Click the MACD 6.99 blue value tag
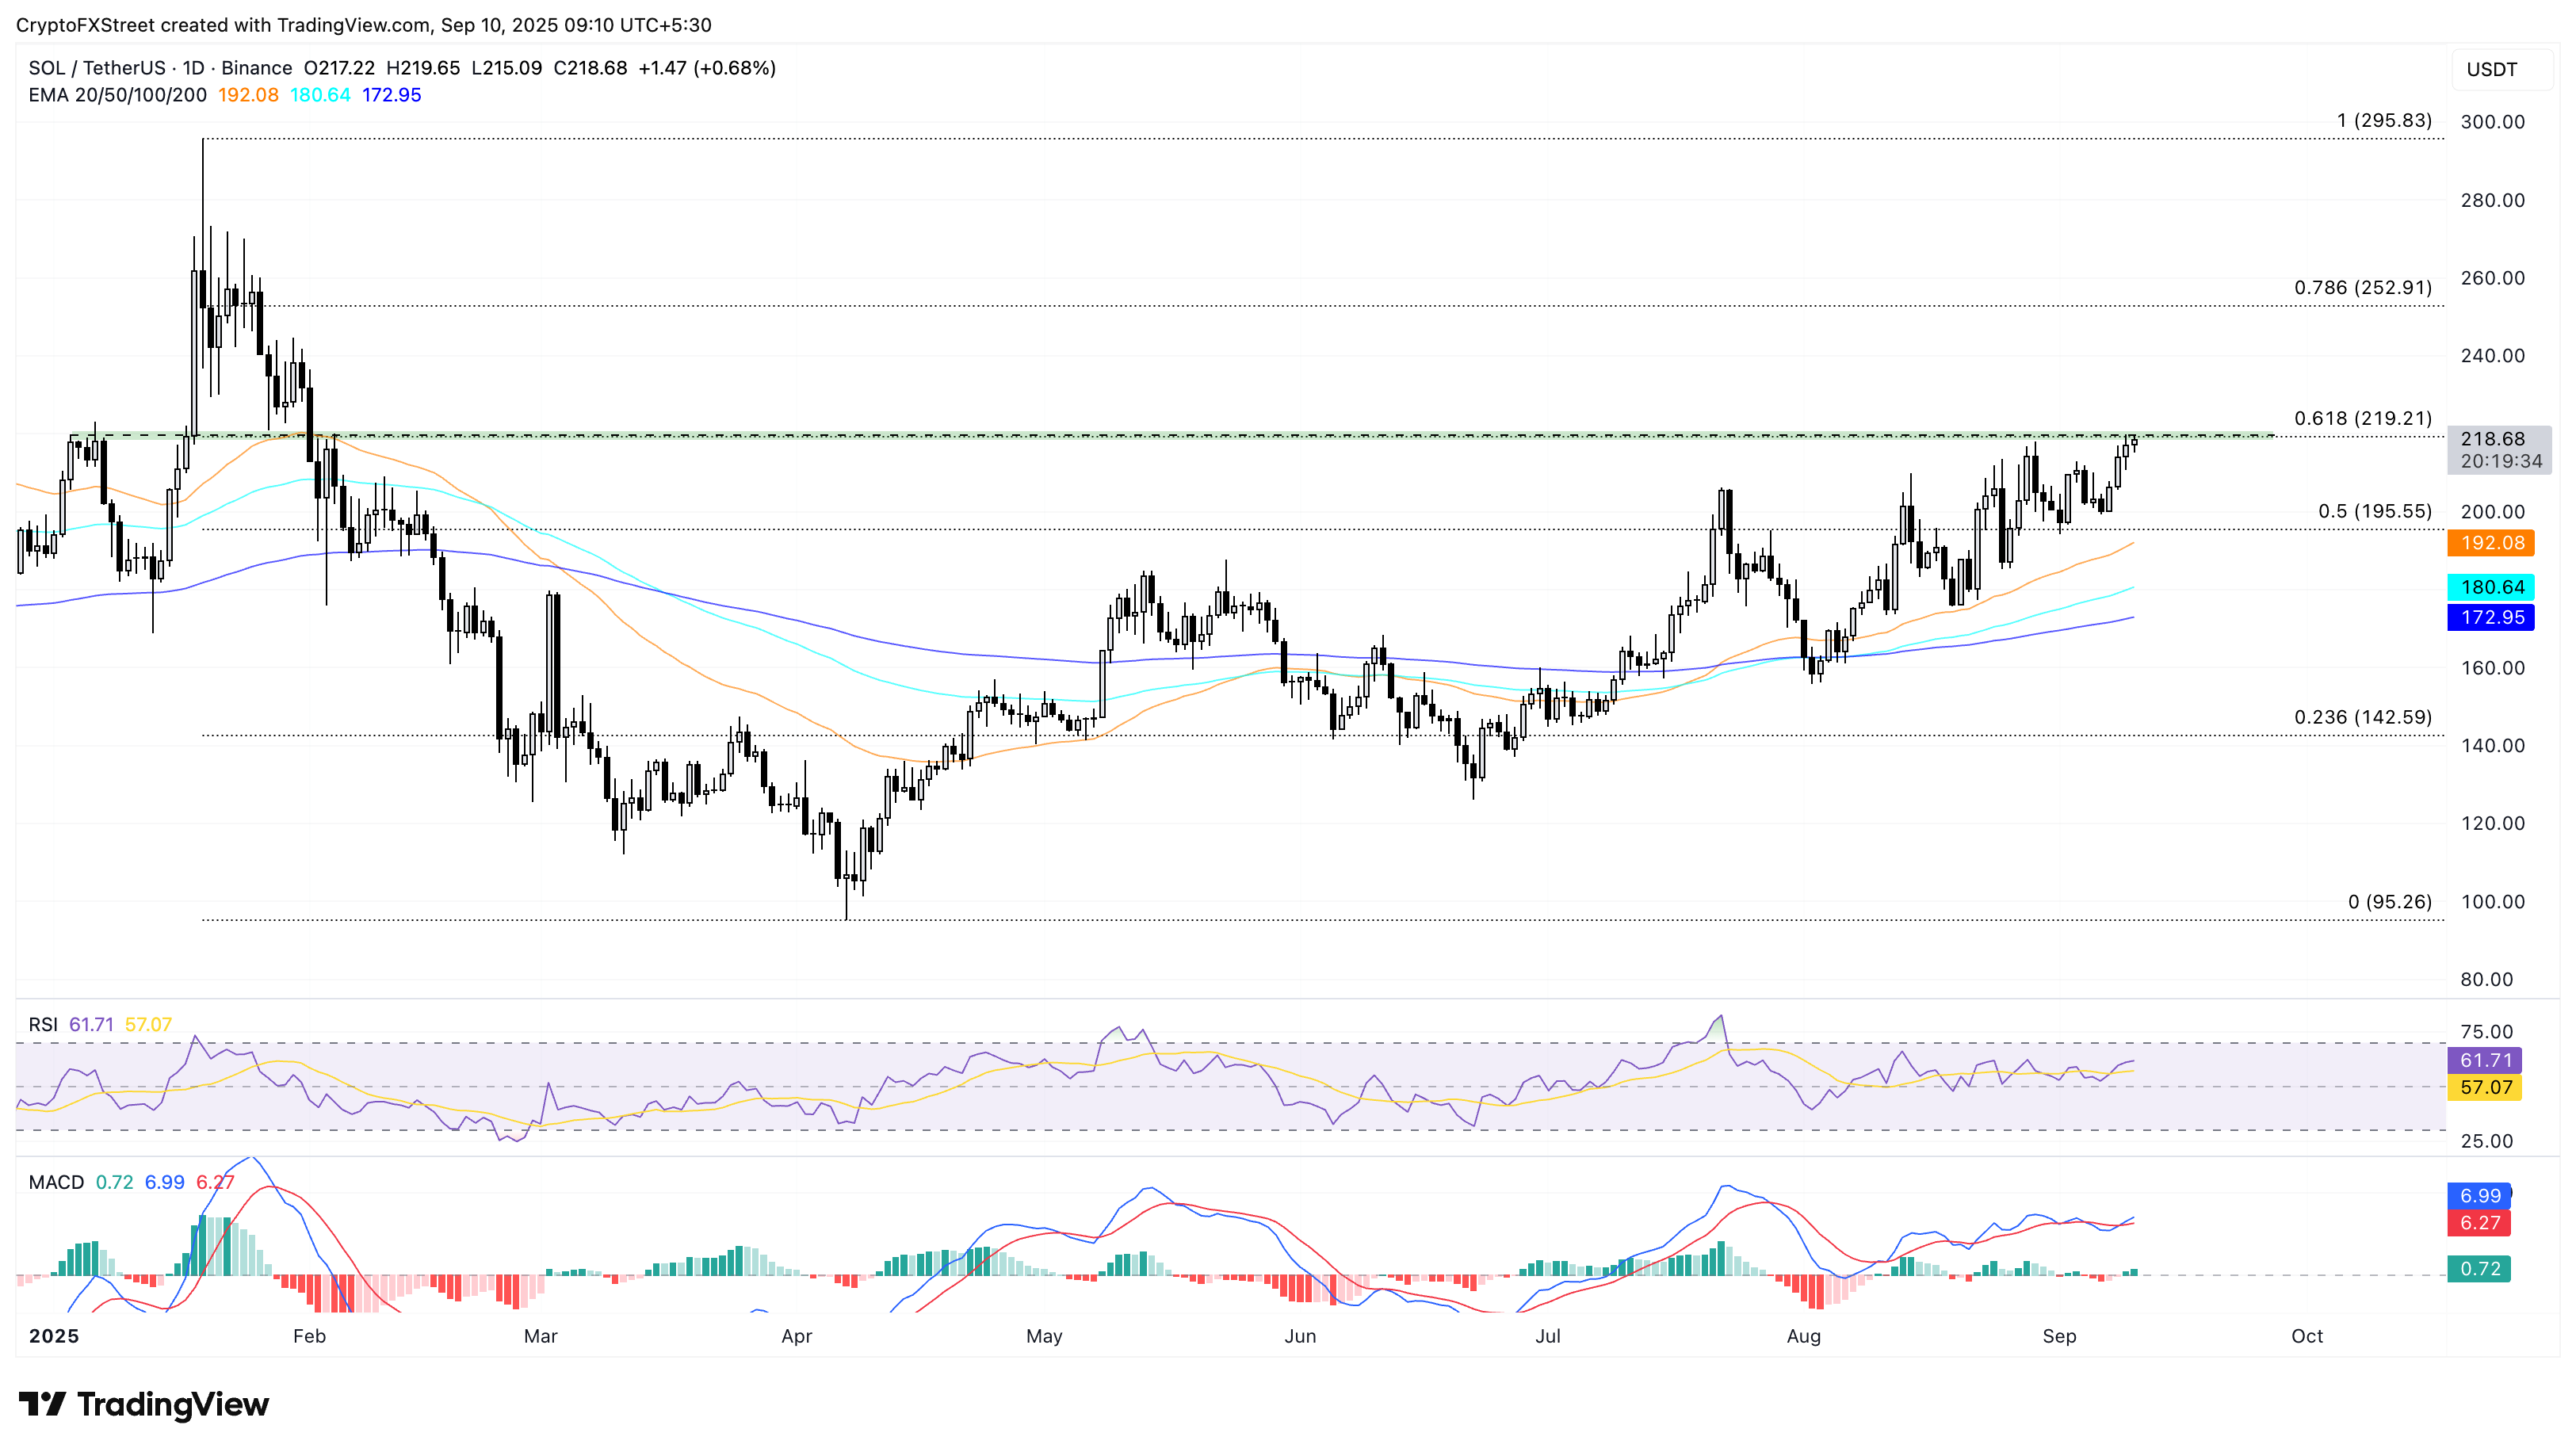Image resolution: width=2576 pixels, height=1452 pixels. point(2479,1195)
